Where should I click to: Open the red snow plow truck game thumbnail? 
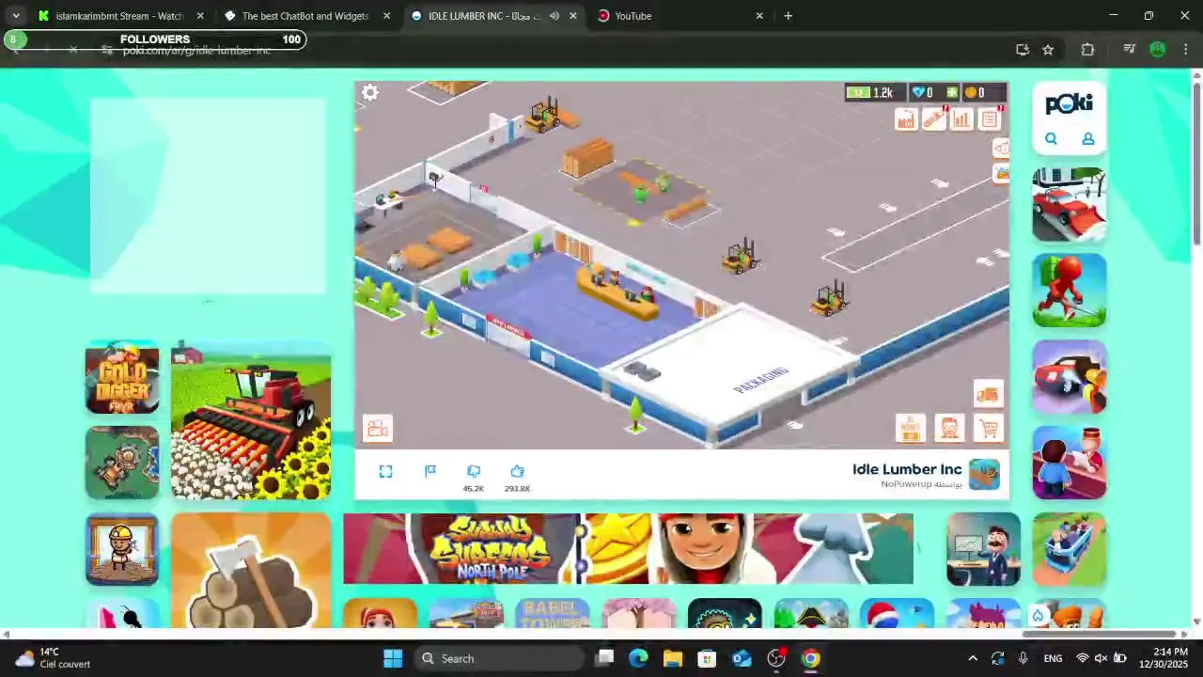click(x=1070, y=204)
